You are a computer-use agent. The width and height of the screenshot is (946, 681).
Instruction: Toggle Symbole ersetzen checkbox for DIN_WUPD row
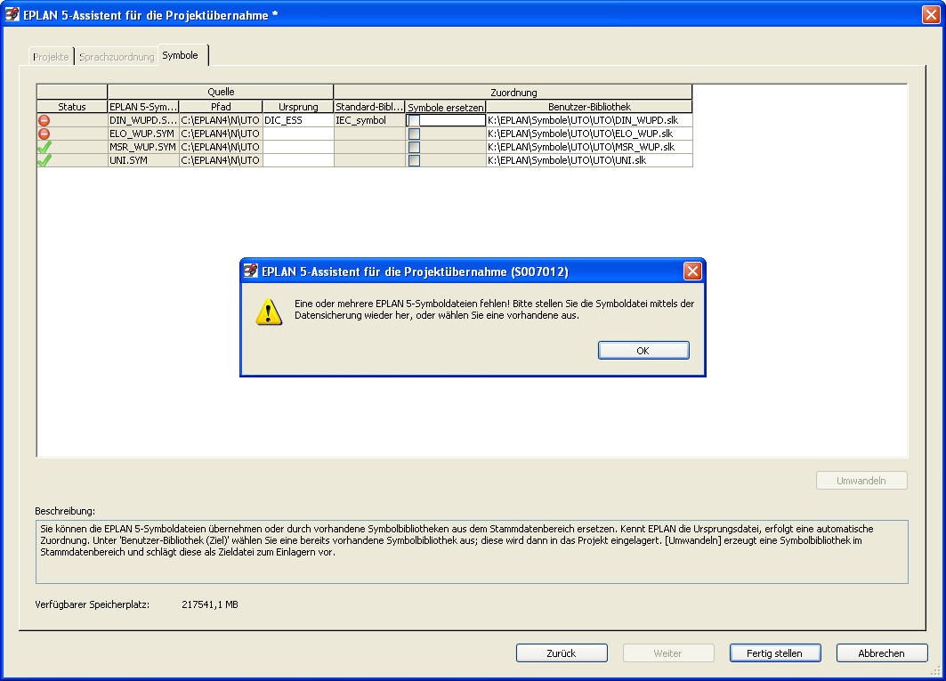(414, 121)
